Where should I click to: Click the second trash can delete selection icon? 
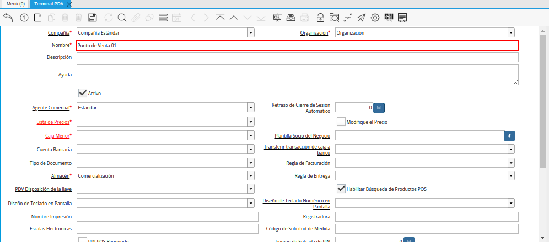pyautogui.click(x=79, y=18)
